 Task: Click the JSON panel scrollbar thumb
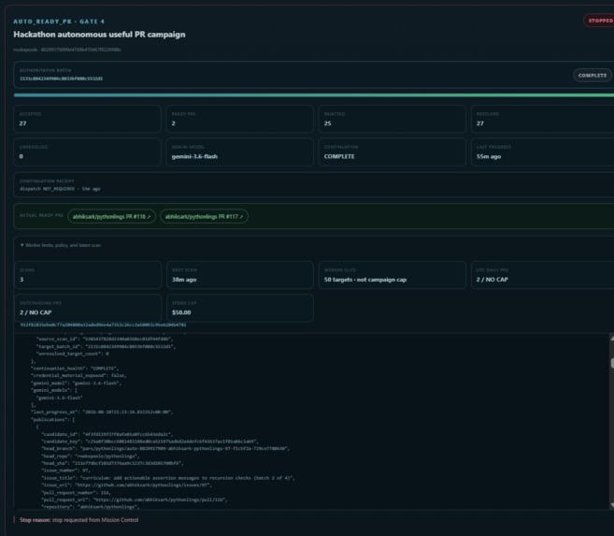pos(612,363)
